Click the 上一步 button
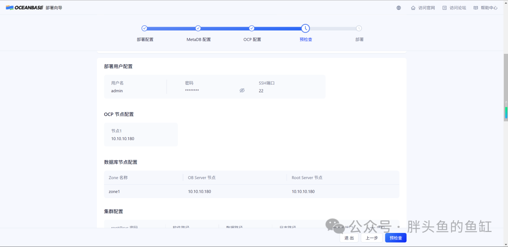Screen dimensions: 508x247 pos(372,238)
